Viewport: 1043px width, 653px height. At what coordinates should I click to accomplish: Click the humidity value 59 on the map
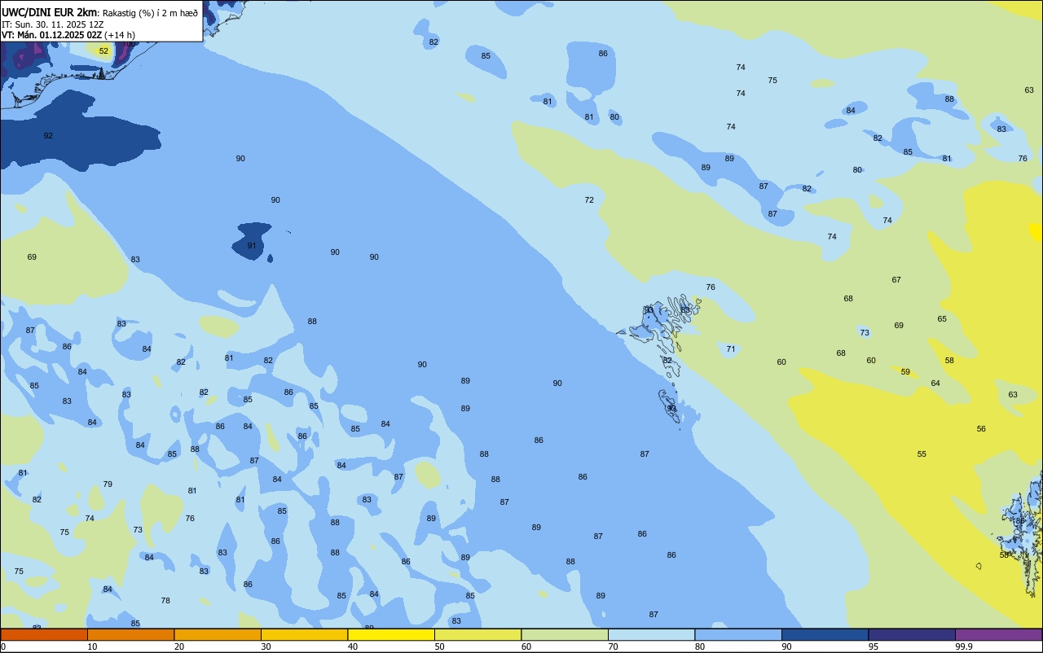(905, 371)
